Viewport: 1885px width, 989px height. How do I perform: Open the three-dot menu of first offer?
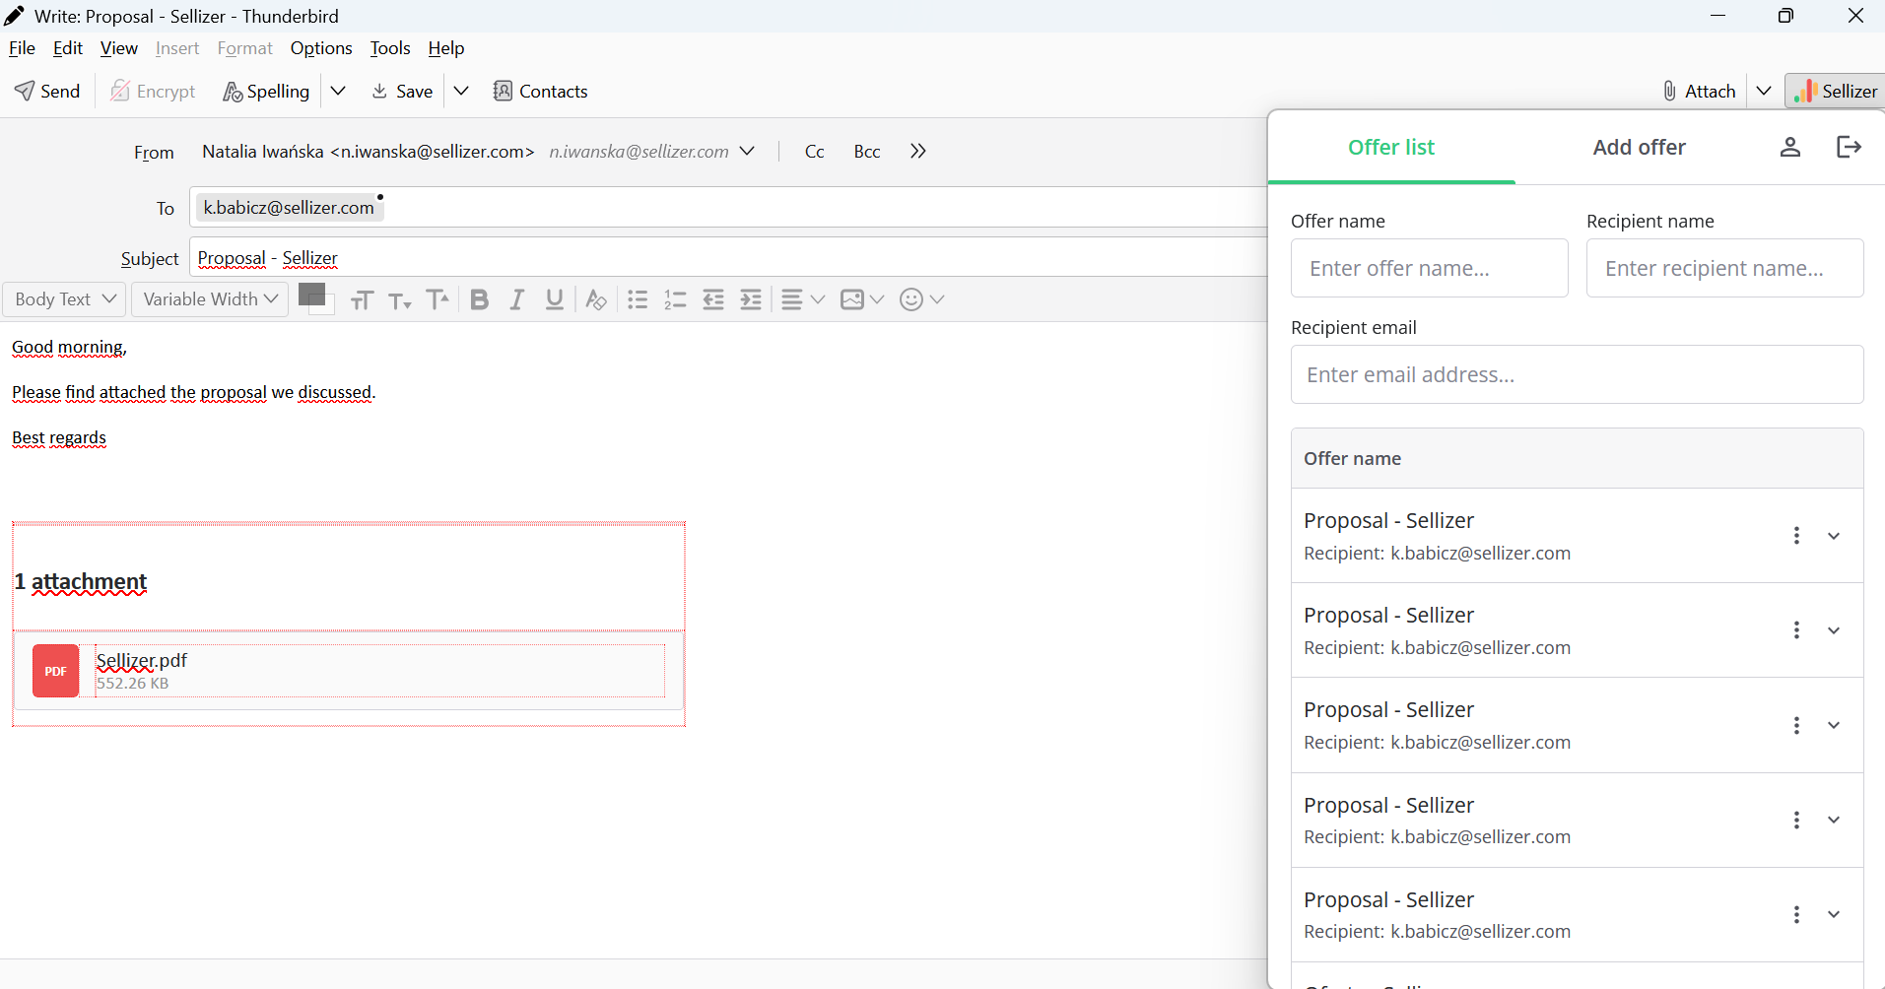pyautogui.click(x=1796, y=535)
